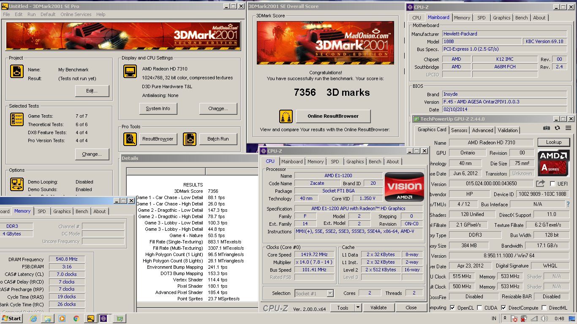This screenshot has height=324, width=577.
Task: Click the System Info button
Action: tap(158, 108)
